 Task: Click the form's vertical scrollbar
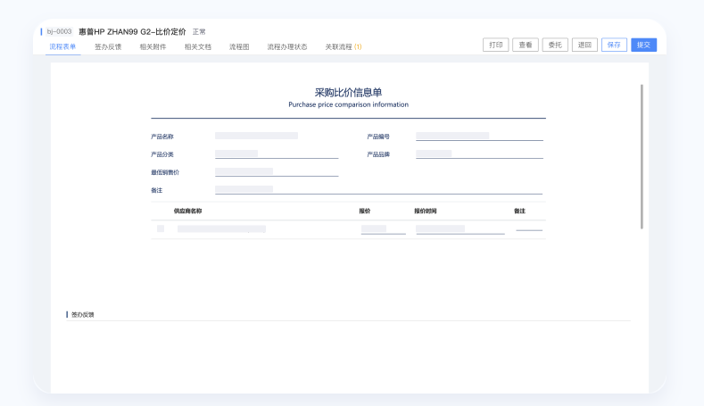(642, 156)
